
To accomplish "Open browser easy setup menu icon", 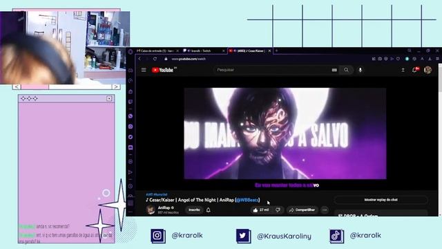I will coord(437,59).
